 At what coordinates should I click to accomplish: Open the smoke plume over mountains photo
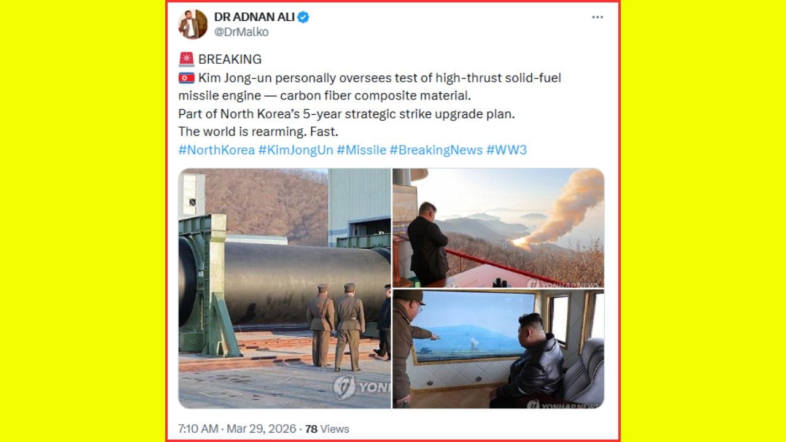tap(498, 228)
